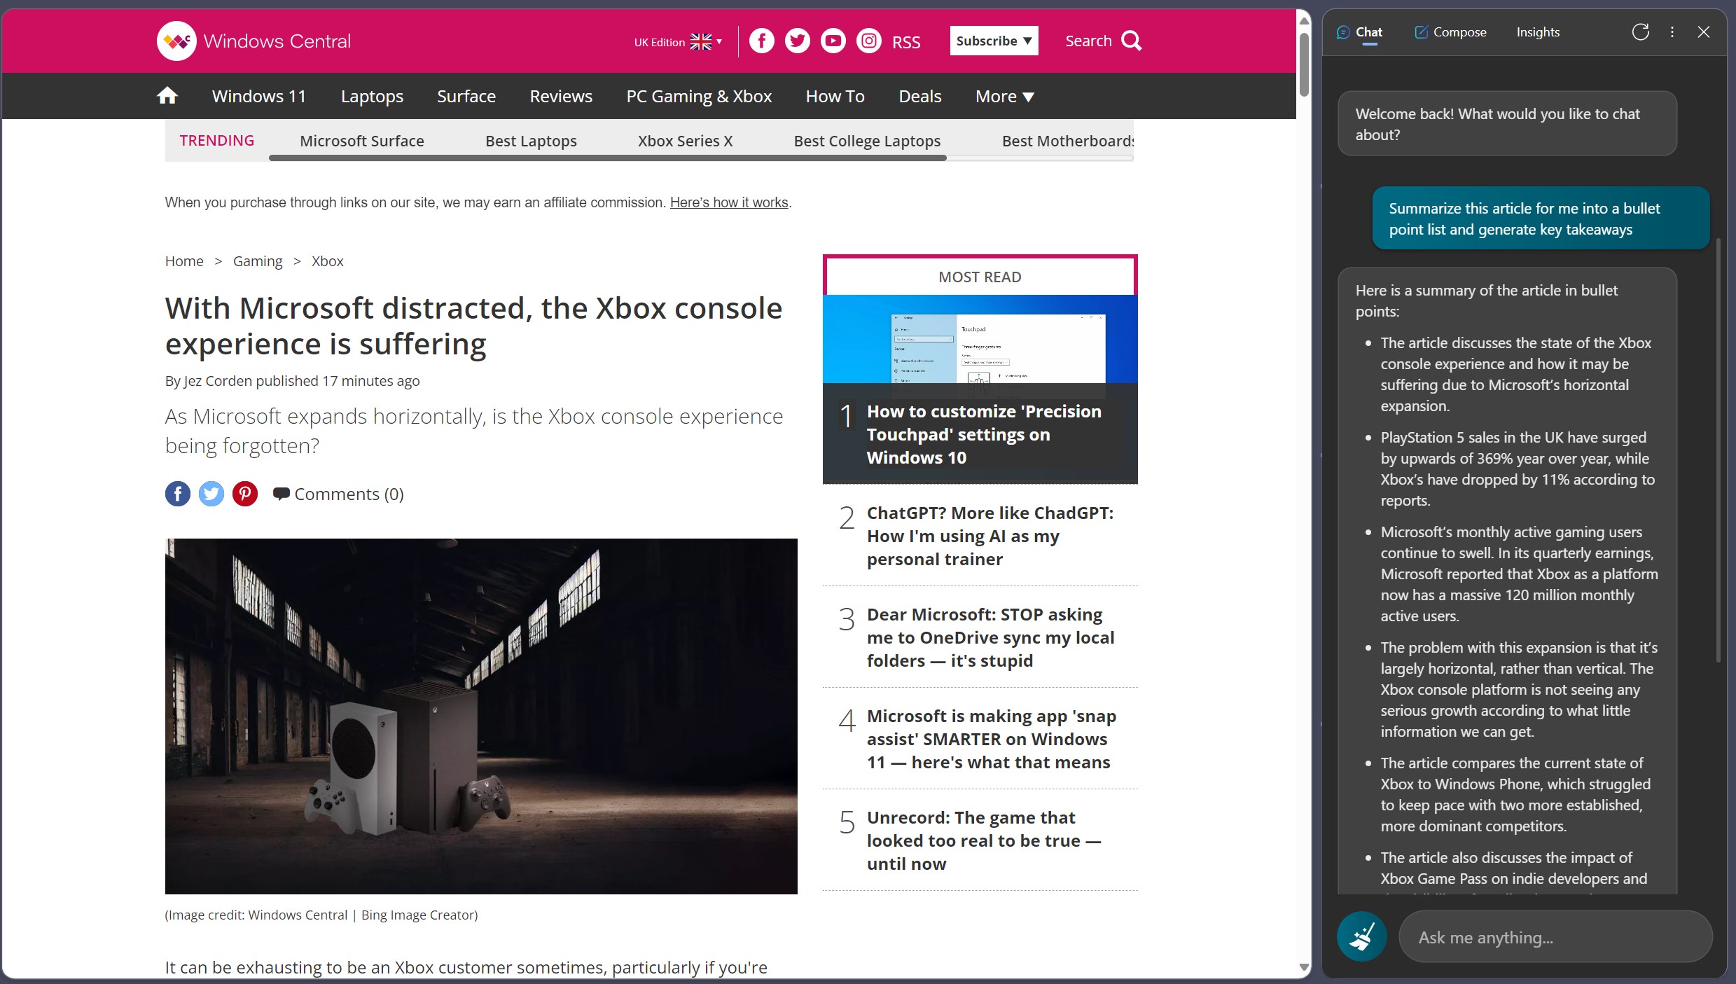Click the Twitter share icon

(210, 494)
